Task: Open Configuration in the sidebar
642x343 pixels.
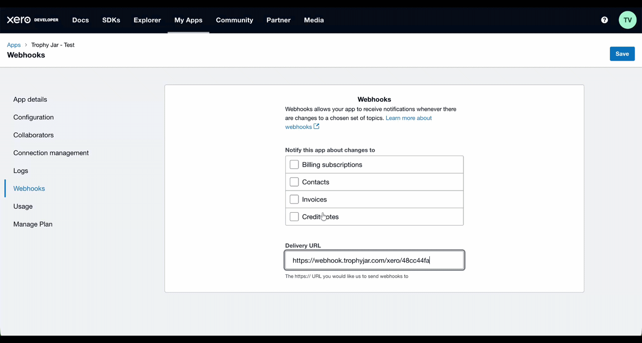Action: coord(34,117)
